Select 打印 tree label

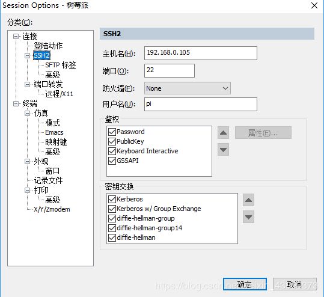tap(41, 190)
